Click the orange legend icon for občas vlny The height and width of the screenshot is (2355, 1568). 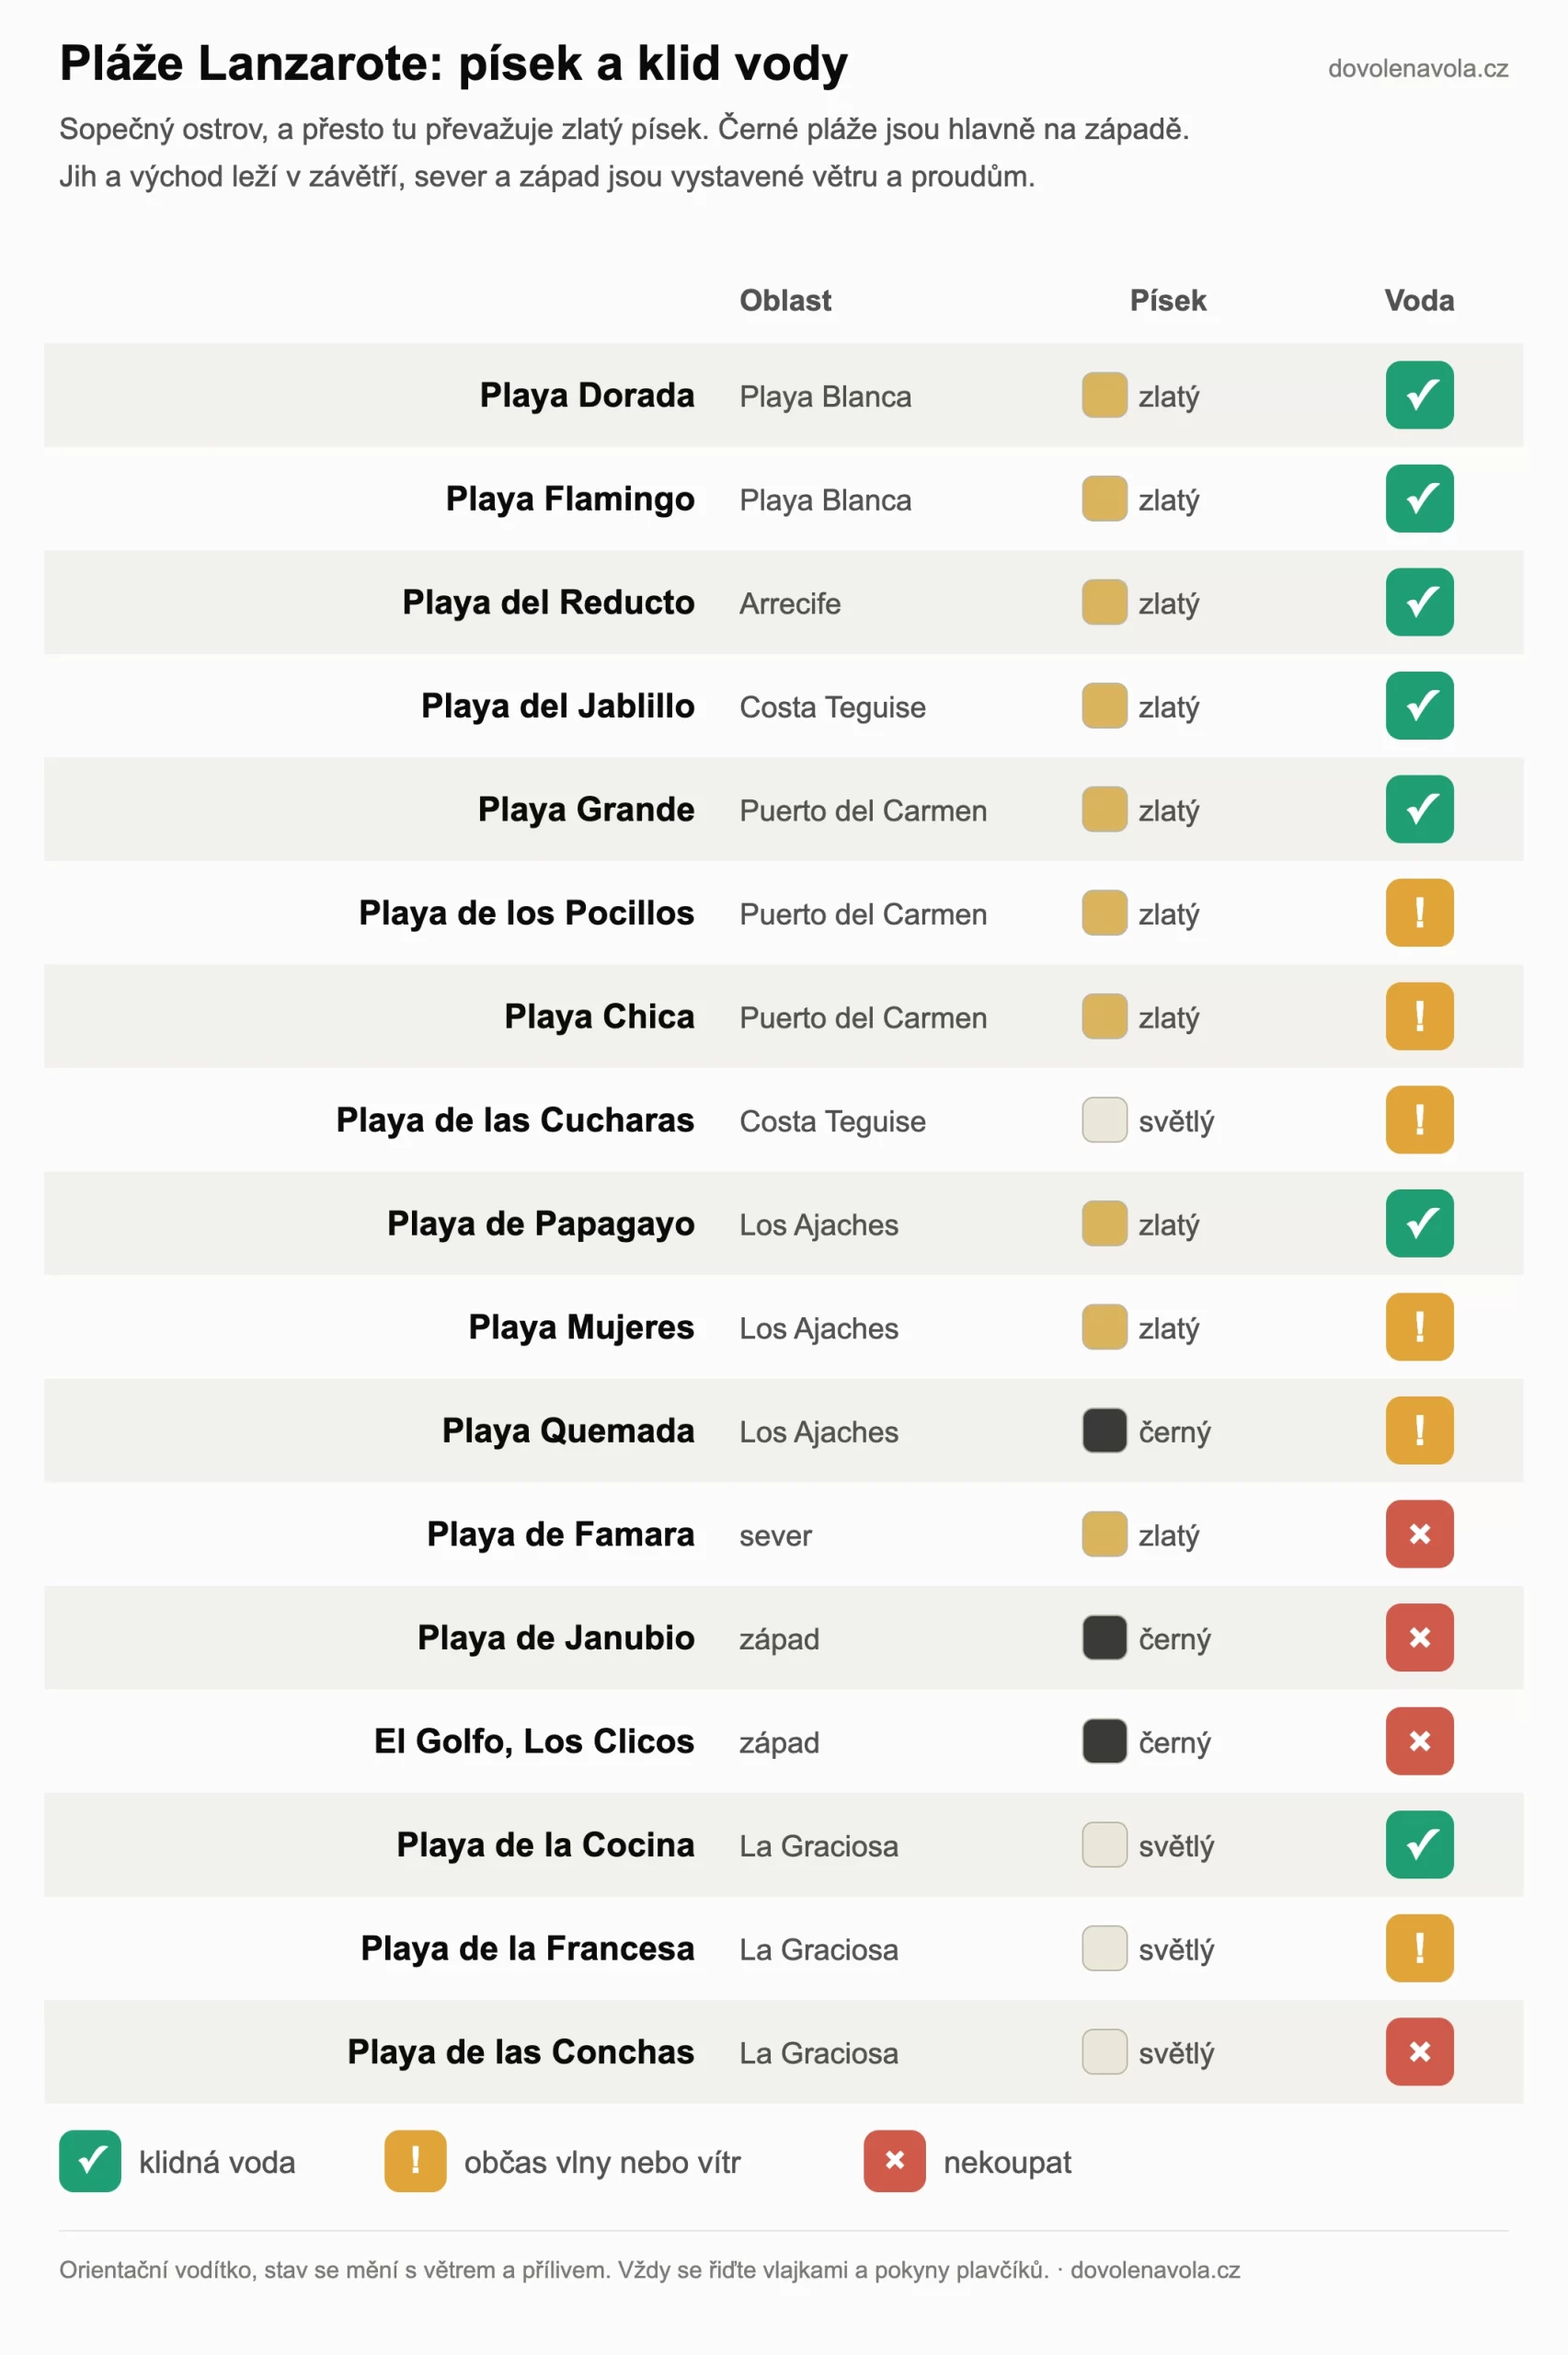coord(415,2161)
